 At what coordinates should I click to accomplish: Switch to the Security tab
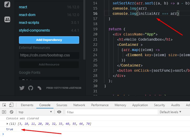pyautogui.click(x=159, y=105)
